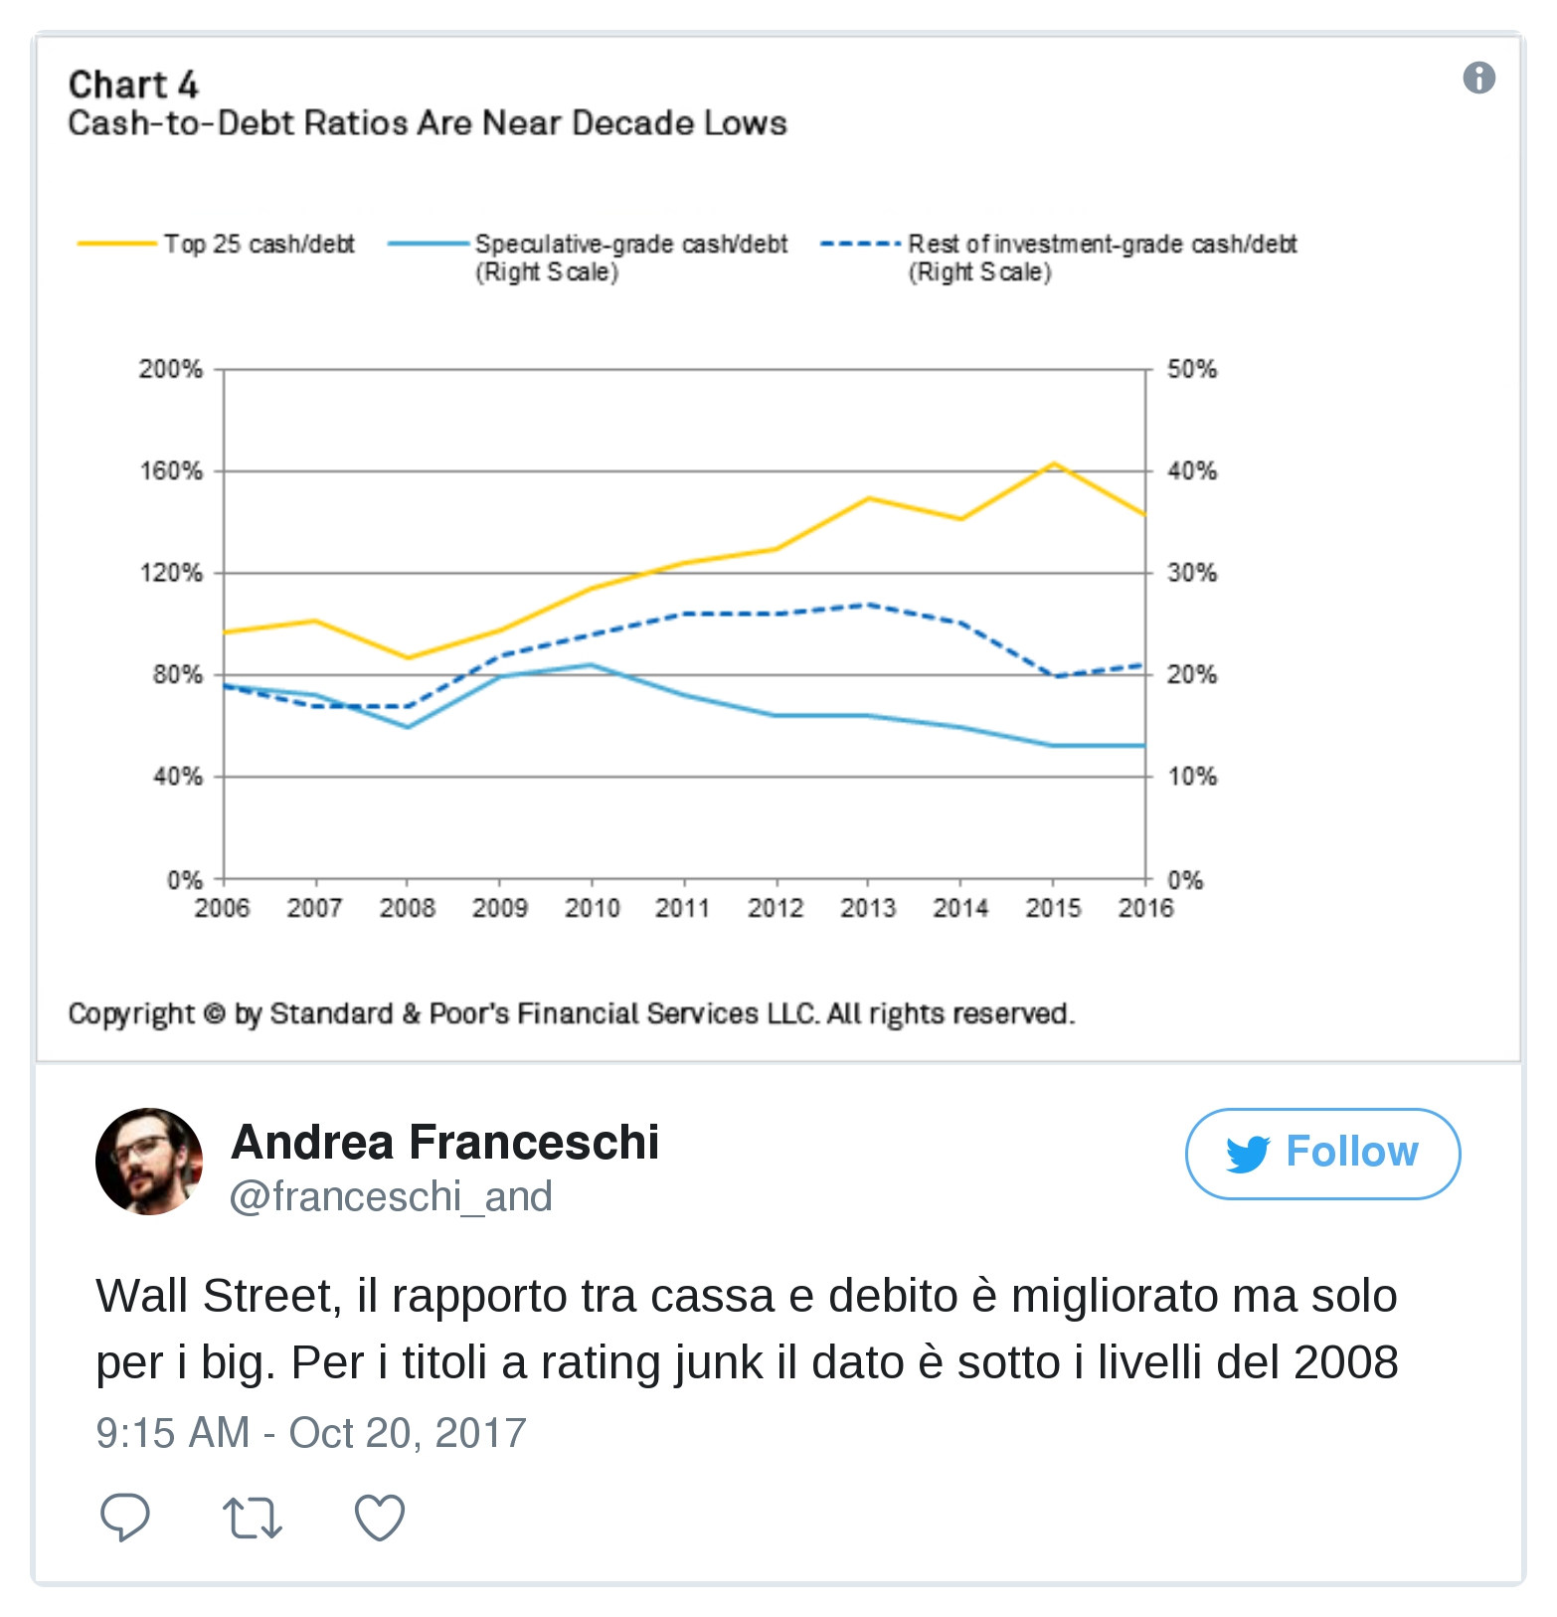Click the Follow button text
This screenshot has width=1557, height=1617.
point(1351,1152)
